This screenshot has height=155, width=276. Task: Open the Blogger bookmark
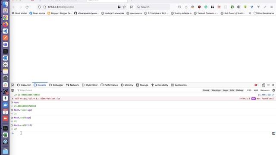pos(60,13)
